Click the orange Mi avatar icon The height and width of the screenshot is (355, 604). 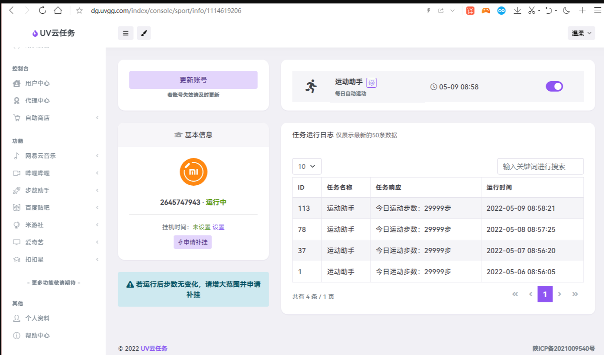[x=193, y=172]
